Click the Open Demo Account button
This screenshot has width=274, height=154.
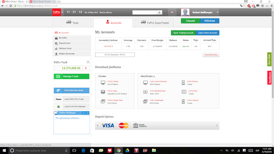[207, 33]
